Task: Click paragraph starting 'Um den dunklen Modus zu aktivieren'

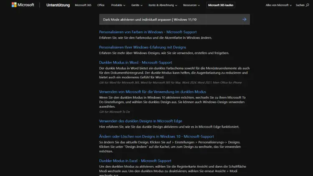Action: point(173,171)
